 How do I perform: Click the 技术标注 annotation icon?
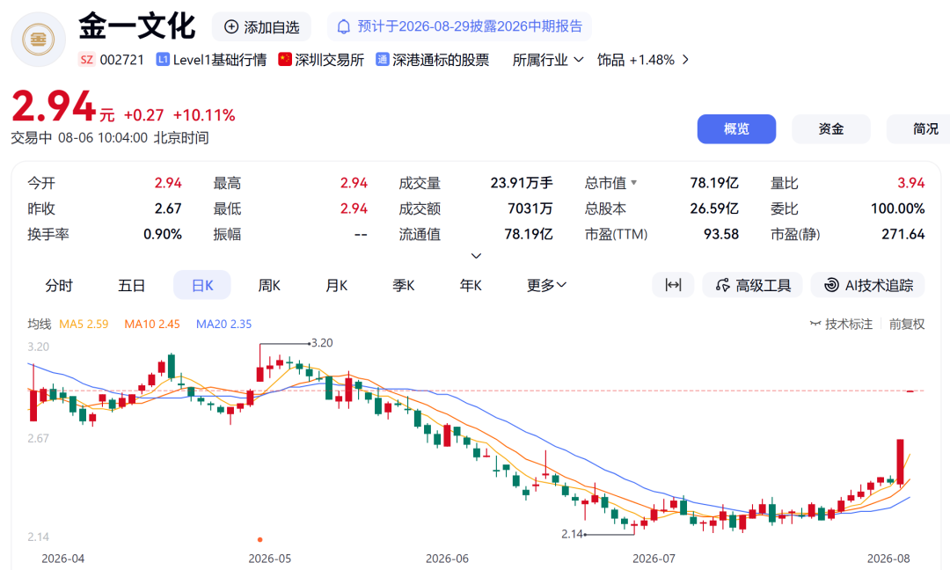[x=815, y=324]
